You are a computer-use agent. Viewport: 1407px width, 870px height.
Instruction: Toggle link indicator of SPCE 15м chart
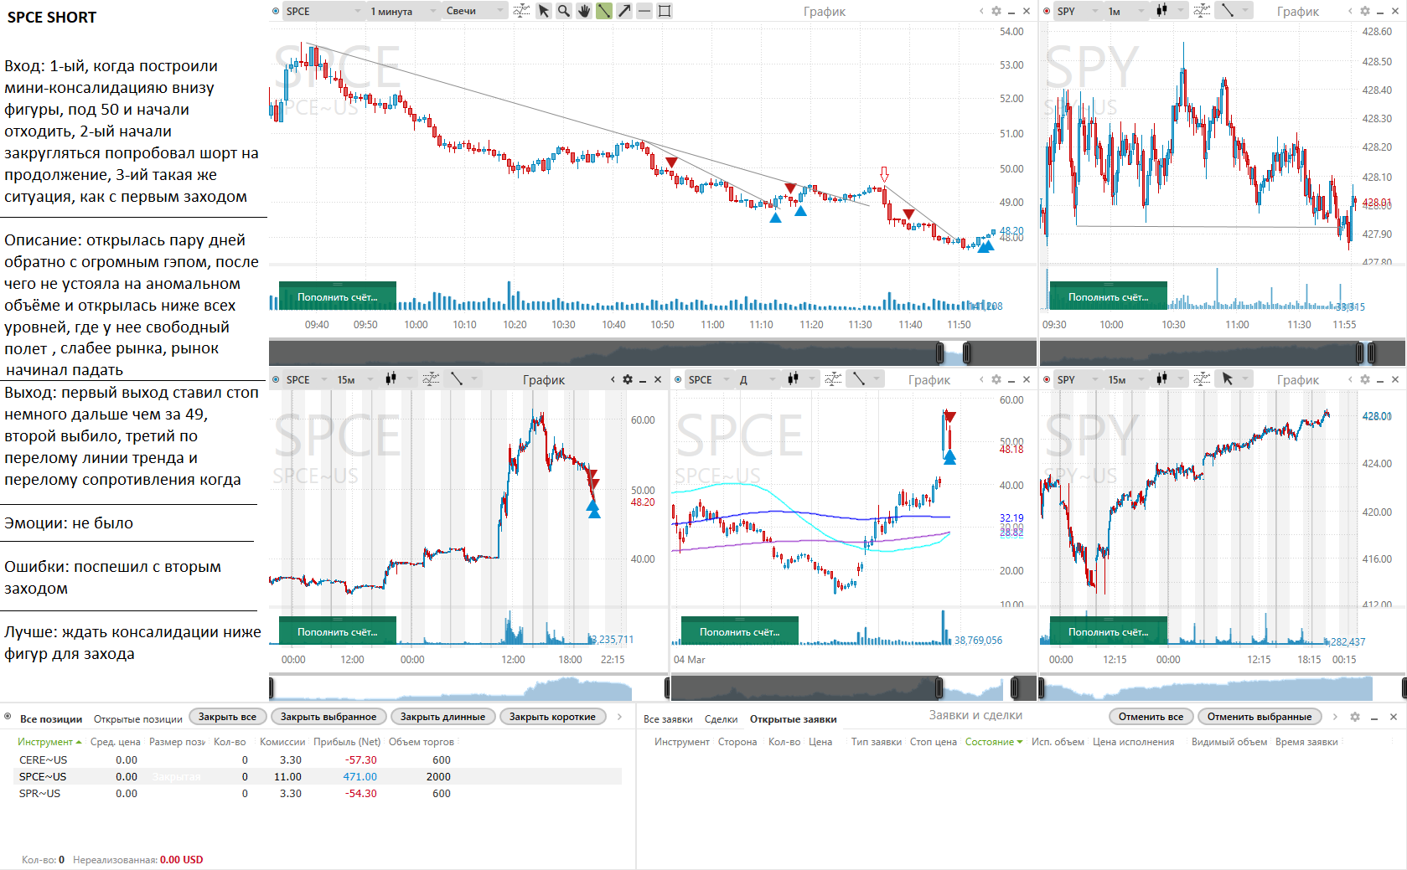pos(276,379)
